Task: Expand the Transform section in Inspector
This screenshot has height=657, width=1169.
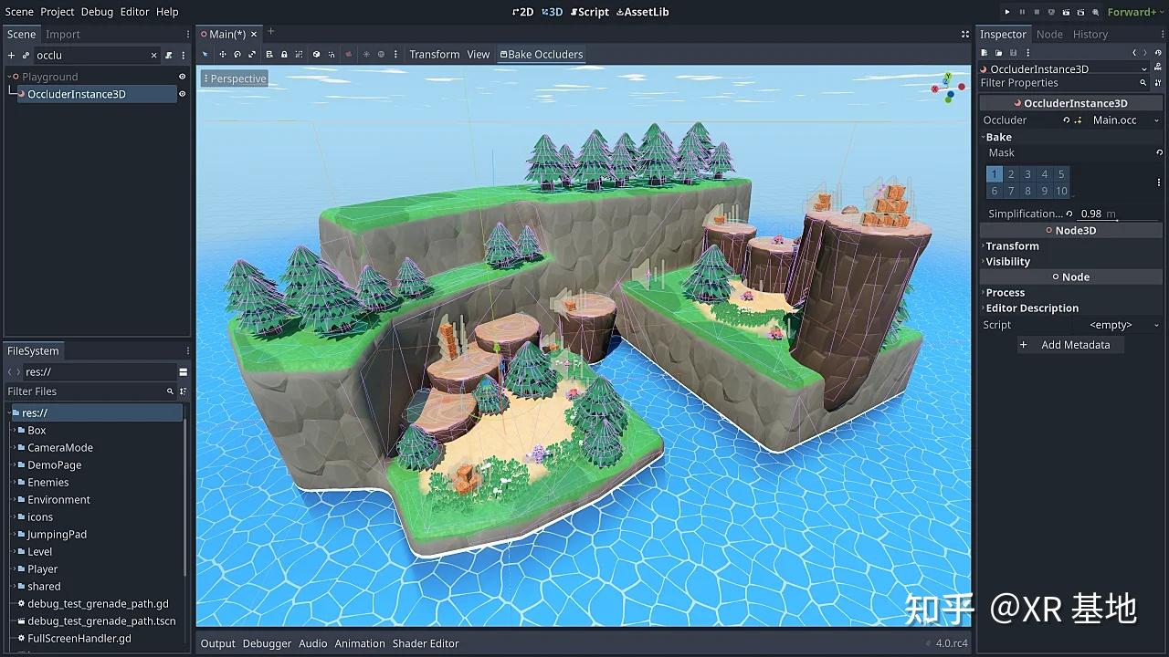Action: [1012, 246]
